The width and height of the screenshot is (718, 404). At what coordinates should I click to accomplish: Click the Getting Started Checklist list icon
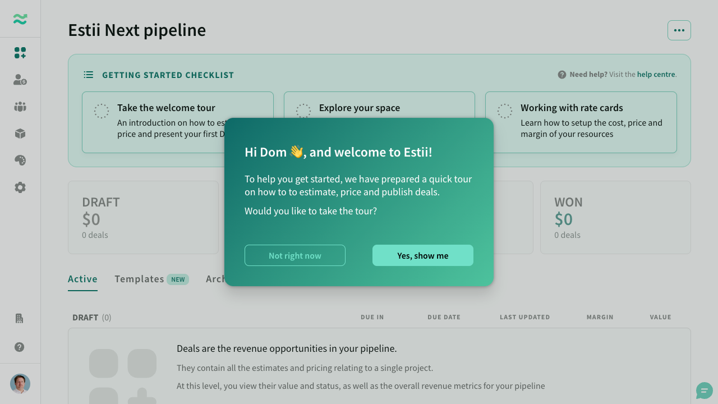(89, 75)
